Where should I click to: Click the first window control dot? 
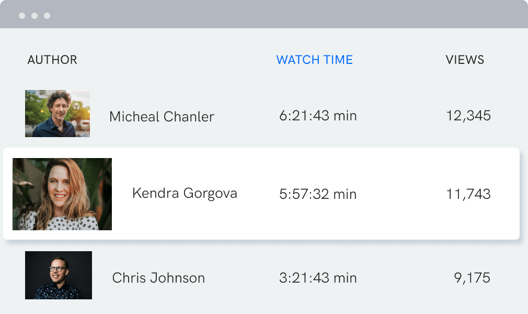tap(22, 16)
